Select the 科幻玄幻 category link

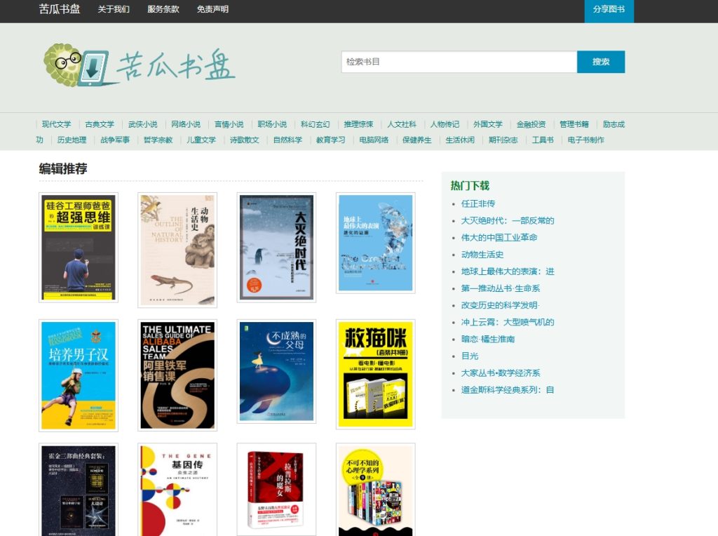coord(315,124)
